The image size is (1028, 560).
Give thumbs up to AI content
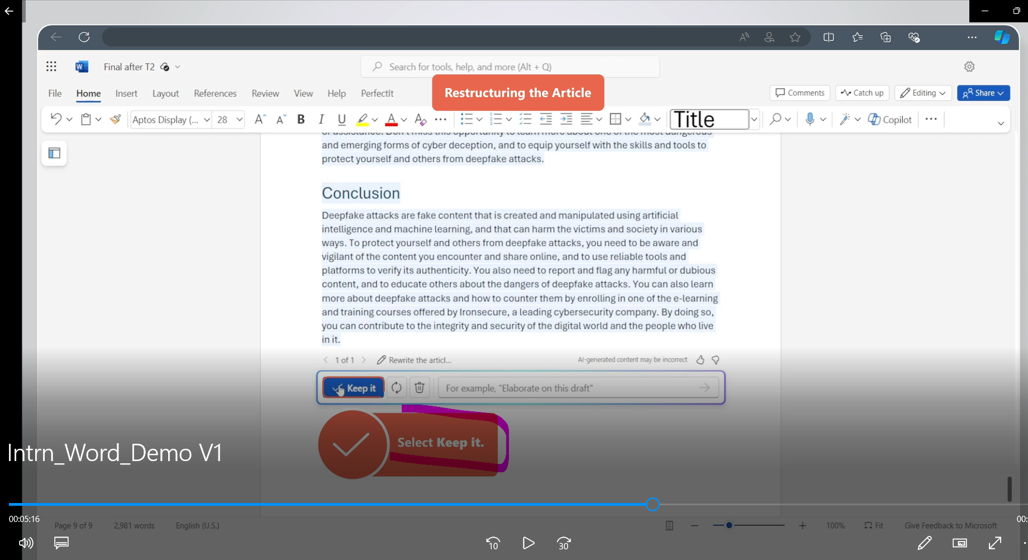[700, 360]
